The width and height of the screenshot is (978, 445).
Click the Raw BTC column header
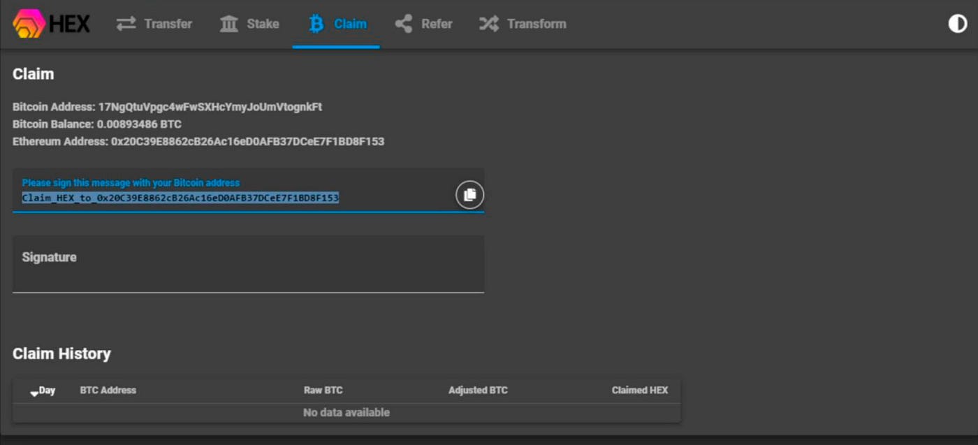coord(323,391)
